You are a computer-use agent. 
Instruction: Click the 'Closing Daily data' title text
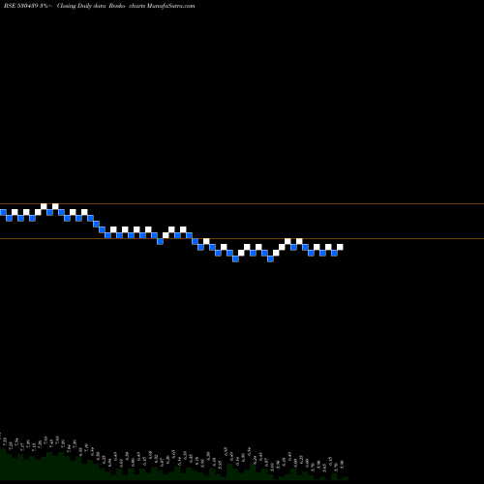pyautogui.click(x=81, y=6)
